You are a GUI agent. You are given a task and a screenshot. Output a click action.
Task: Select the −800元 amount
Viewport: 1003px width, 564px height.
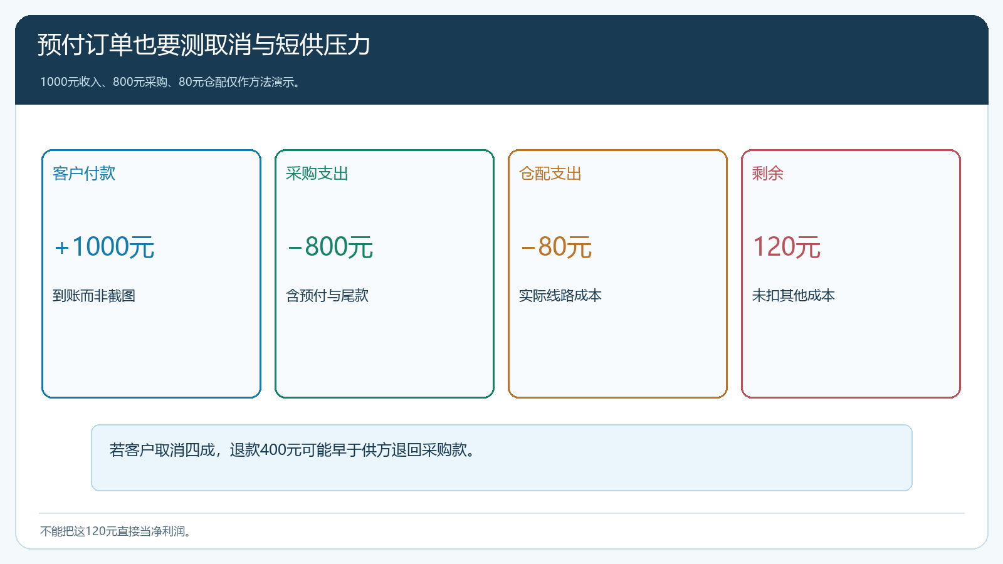coord(330,247)
